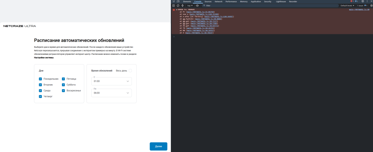
Task: Open the Lighthouse tab
Action: tap(281, 1)
